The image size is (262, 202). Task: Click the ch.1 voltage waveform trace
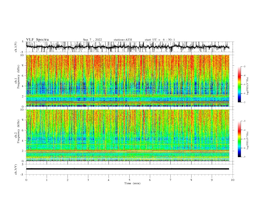pyautogui.click(x=127, y=47)
